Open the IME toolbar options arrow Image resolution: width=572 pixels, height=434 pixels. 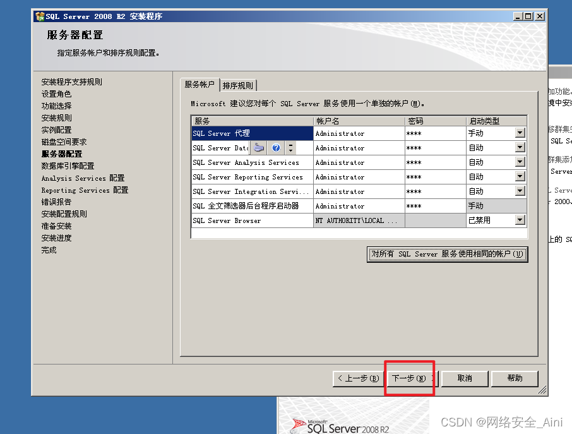(291, 148)
